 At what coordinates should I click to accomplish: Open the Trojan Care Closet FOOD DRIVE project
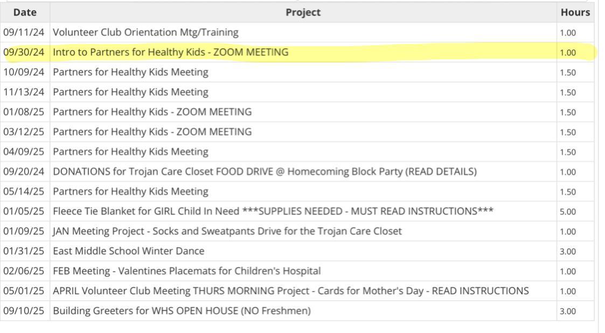(x=265, y=172)
